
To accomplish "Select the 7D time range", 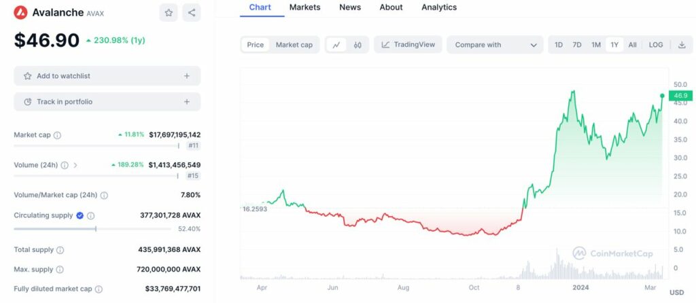I will point(577,45).
